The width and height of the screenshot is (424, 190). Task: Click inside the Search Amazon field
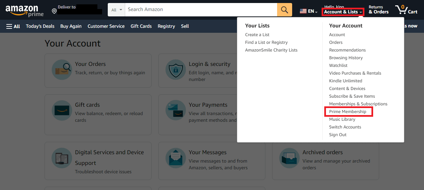click(x=201, y=10)
